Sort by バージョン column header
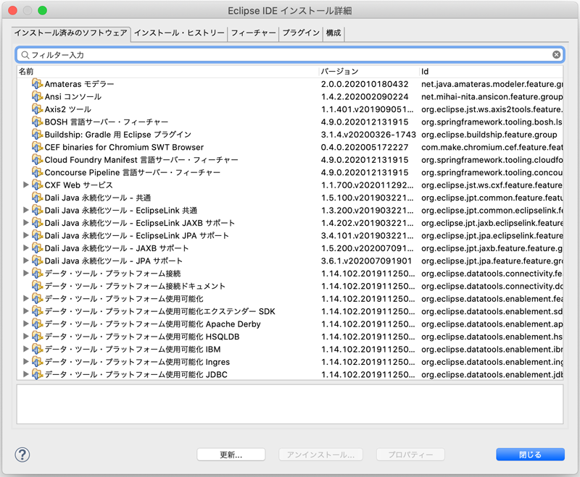Viewport: 580px width, 477px height. [369, 71]
